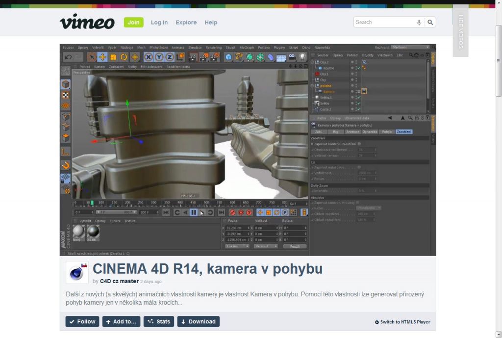Add a light bulb icon
The image size is (502, 338).
[x=302, y=57]
